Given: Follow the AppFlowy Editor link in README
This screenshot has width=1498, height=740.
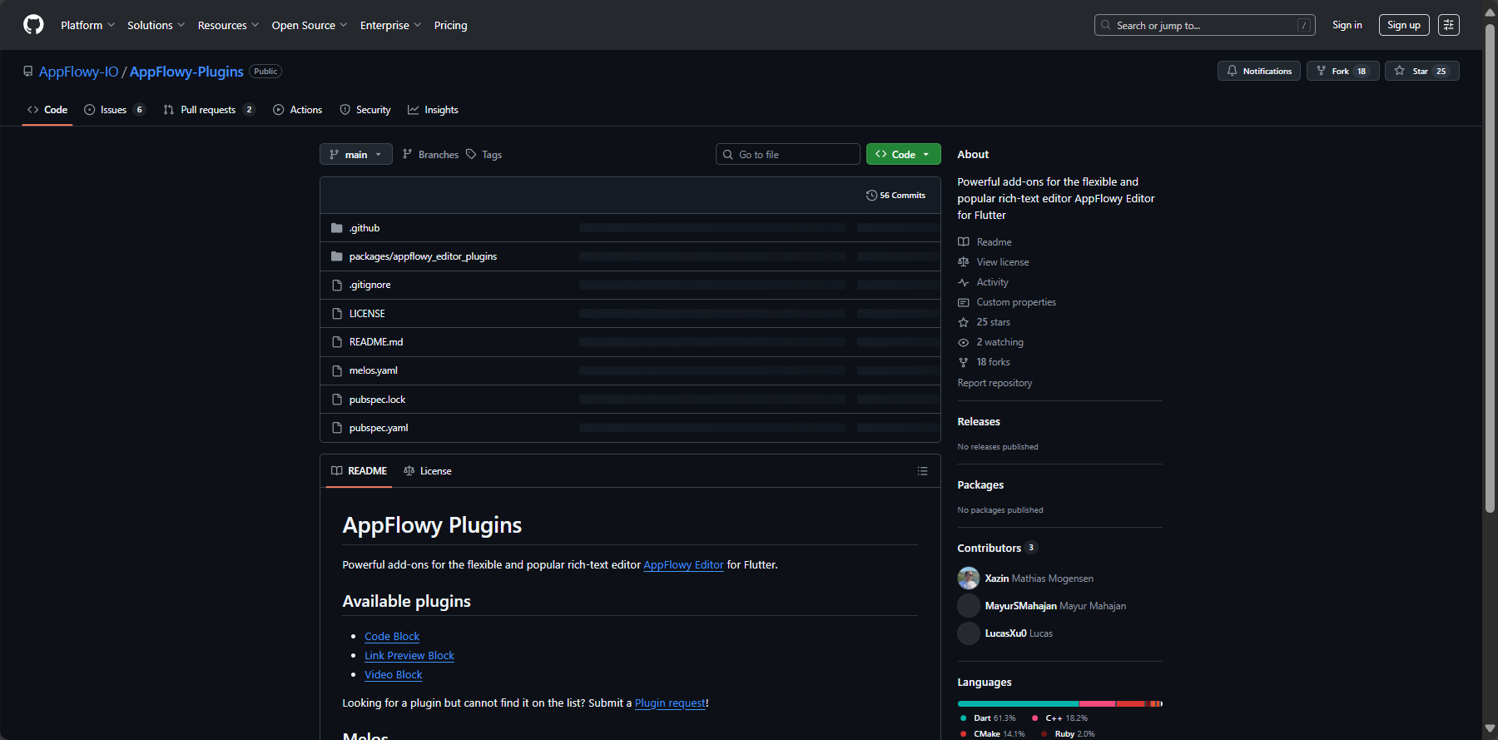Looking at the screenshot, I should click(683, 565).
